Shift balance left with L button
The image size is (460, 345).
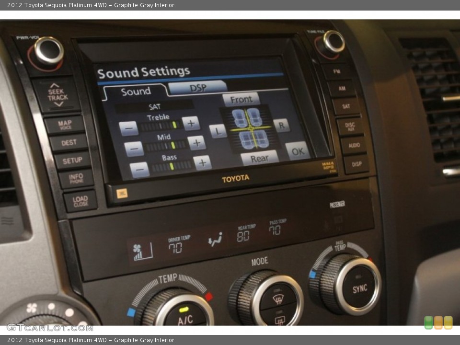pyautogui.click(x=218, y=131)
